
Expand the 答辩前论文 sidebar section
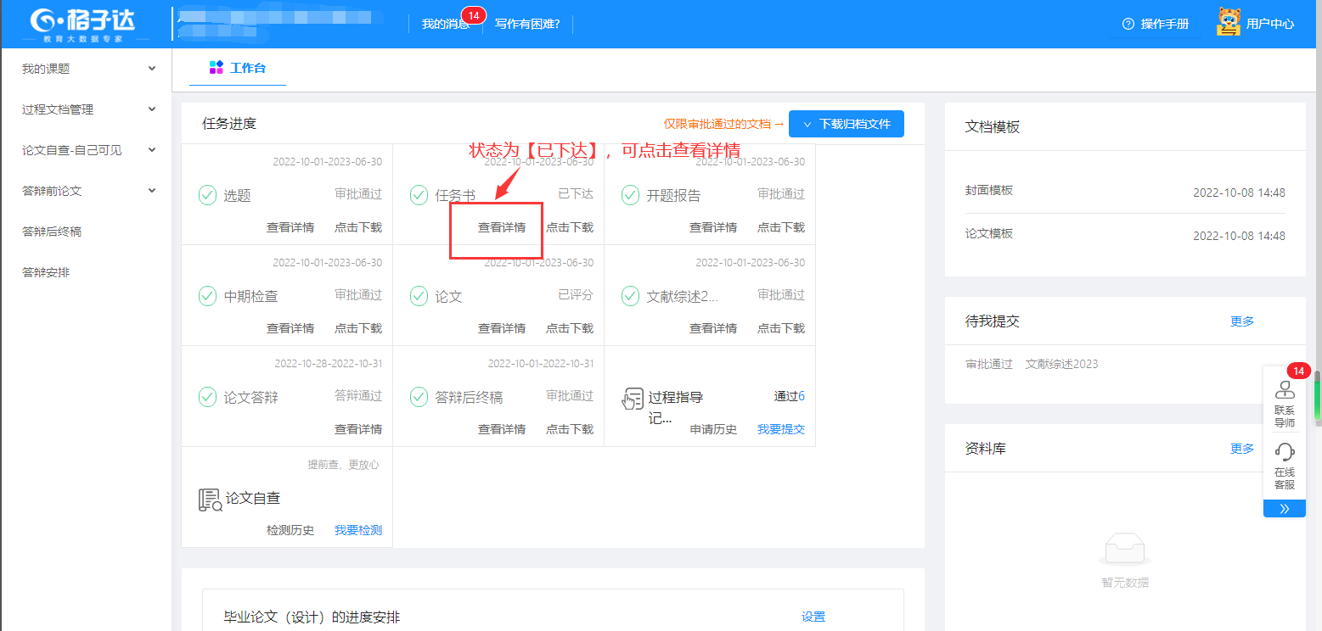coord(152,191)
